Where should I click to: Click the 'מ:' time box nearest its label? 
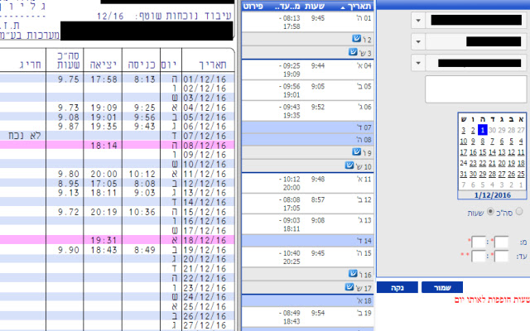coord(501,242)
